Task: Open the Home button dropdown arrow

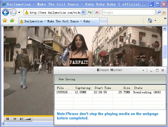Action: point(155,21)
